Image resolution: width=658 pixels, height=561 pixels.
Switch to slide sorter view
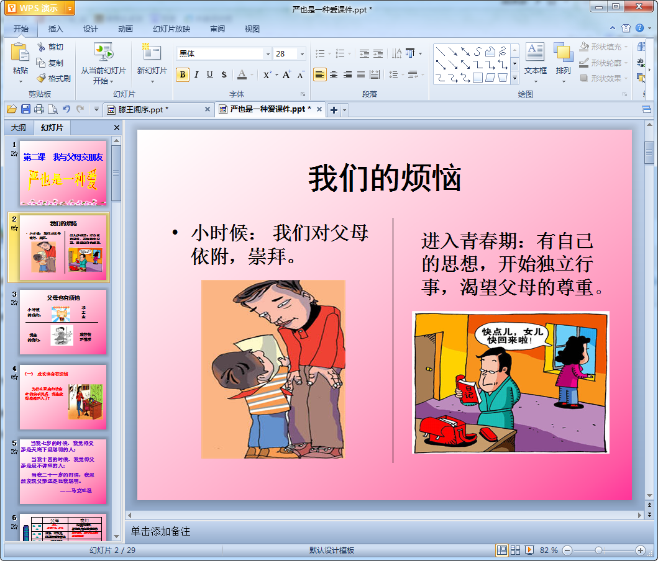coord(515,550)
